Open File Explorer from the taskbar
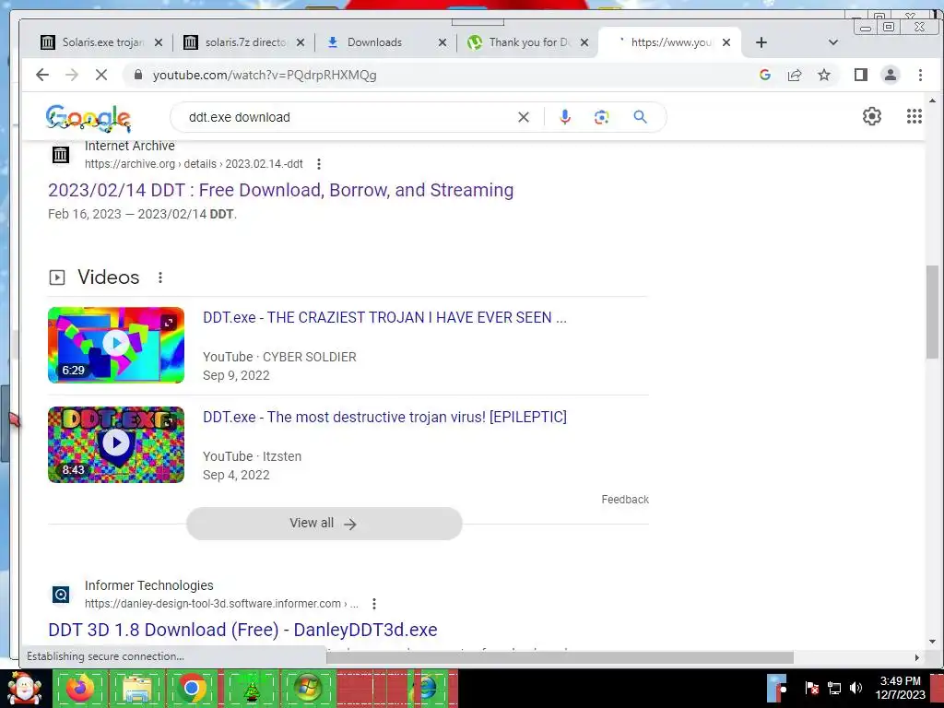The image size is (944, 708). (136, 688)
